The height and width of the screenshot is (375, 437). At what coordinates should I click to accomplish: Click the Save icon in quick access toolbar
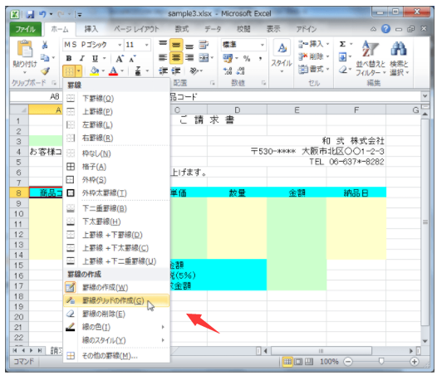[x=30, y=14]
